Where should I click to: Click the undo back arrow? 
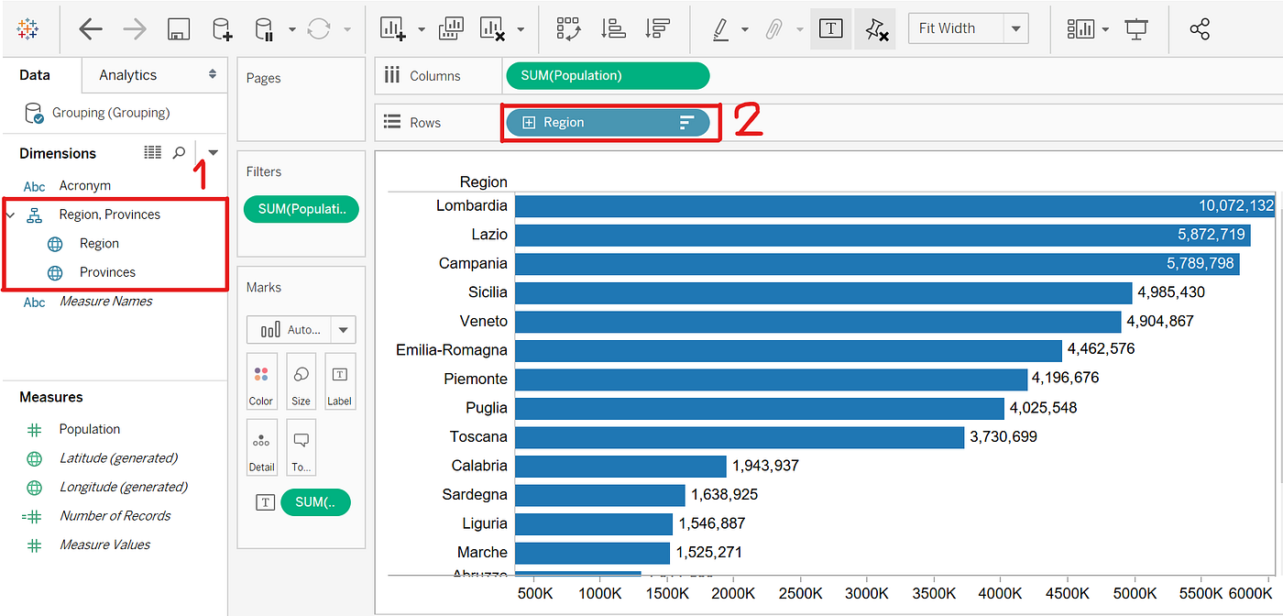(x=90, y=29)
